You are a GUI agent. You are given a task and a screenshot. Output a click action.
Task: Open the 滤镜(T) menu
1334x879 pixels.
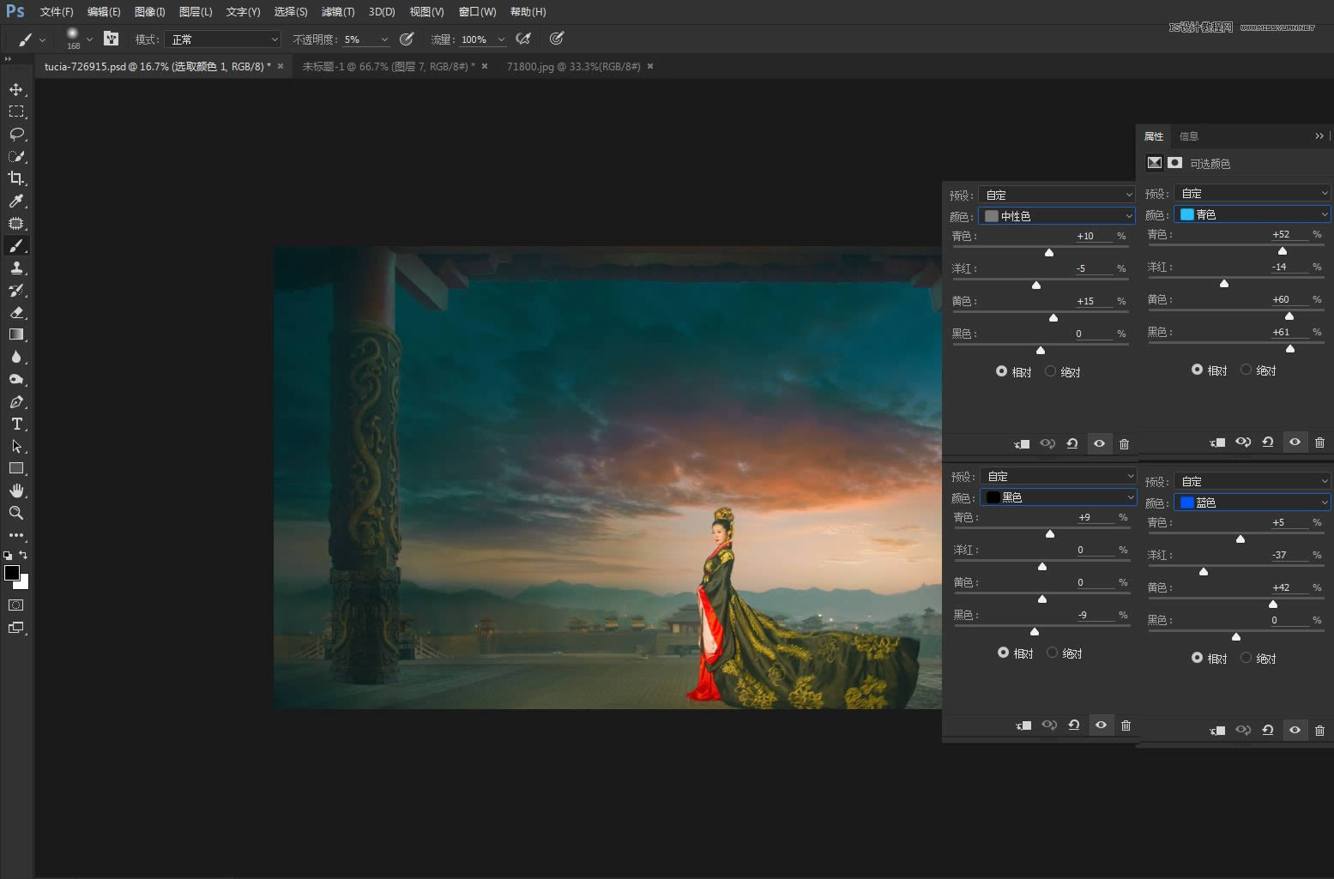(337, 12)
